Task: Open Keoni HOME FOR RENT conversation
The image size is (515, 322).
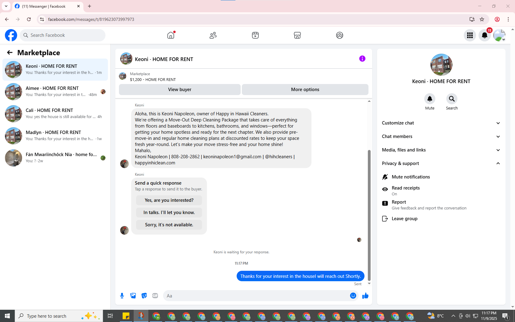Action: tap(55, 70)
